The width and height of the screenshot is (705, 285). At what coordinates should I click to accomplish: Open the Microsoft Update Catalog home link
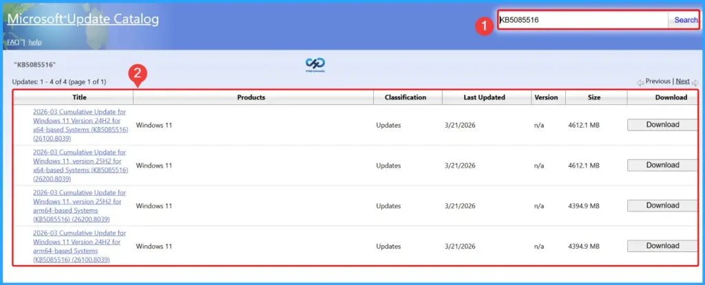(x=83, y=19)
